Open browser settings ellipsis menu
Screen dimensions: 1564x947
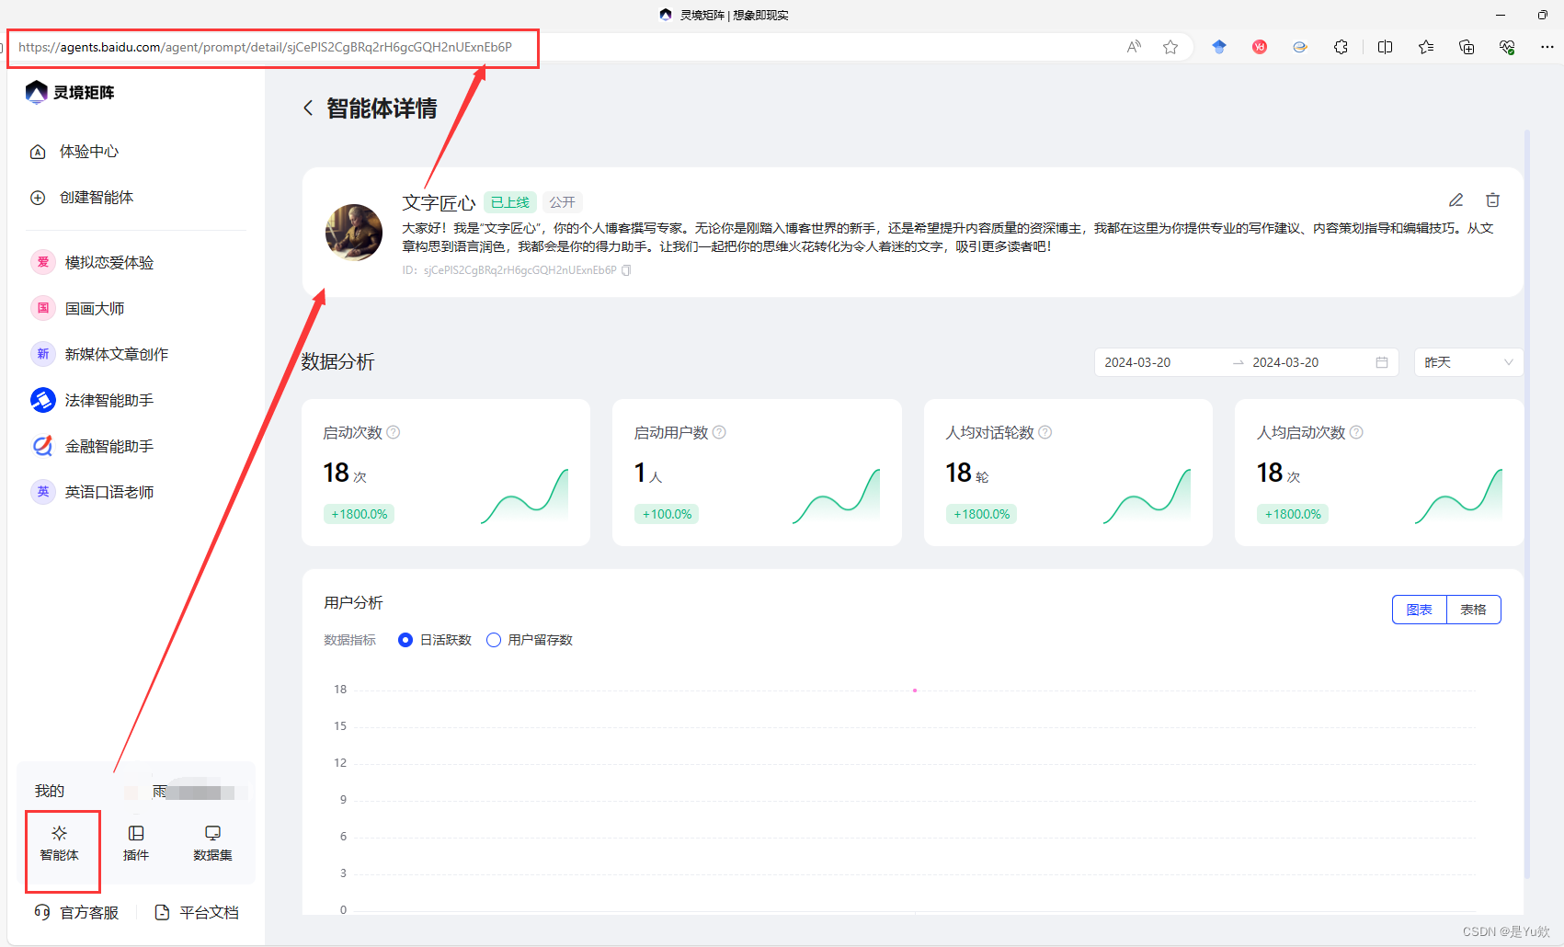pyautogui.click(x=1547, y=47)
